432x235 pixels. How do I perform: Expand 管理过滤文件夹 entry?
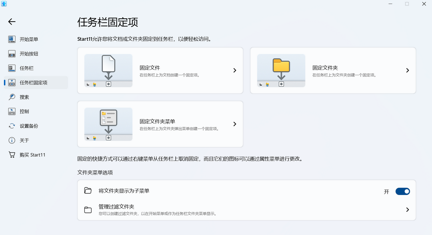[x=408, y=209]
